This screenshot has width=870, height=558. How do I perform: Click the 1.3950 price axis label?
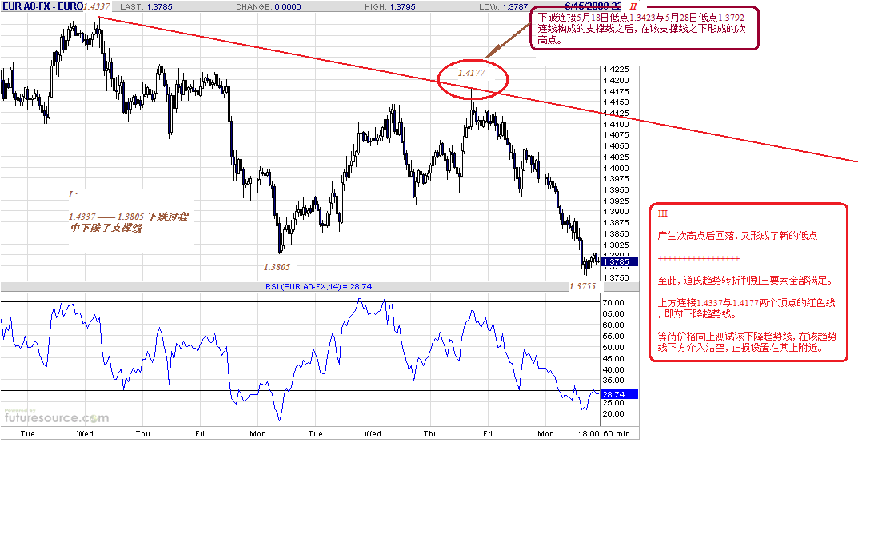click(616, 189)
